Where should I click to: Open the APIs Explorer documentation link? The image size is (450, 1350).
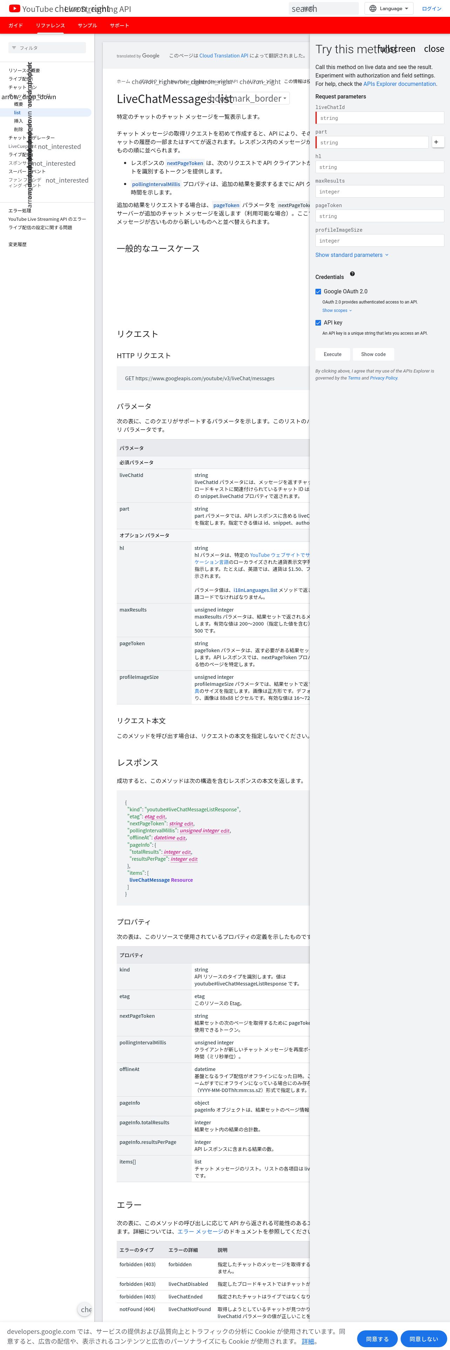pyautogui.click(x=400, y=84)
